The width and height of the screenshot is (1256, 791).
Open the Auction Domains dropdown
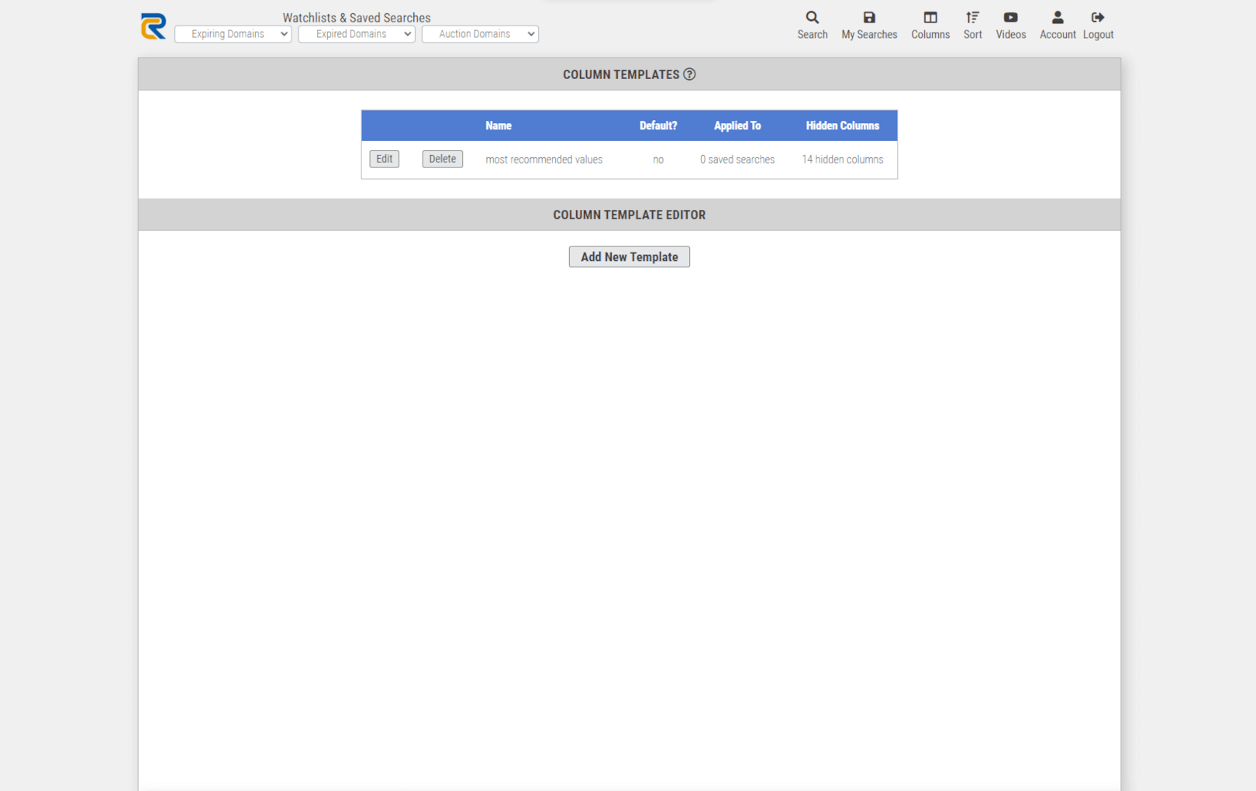479,33
